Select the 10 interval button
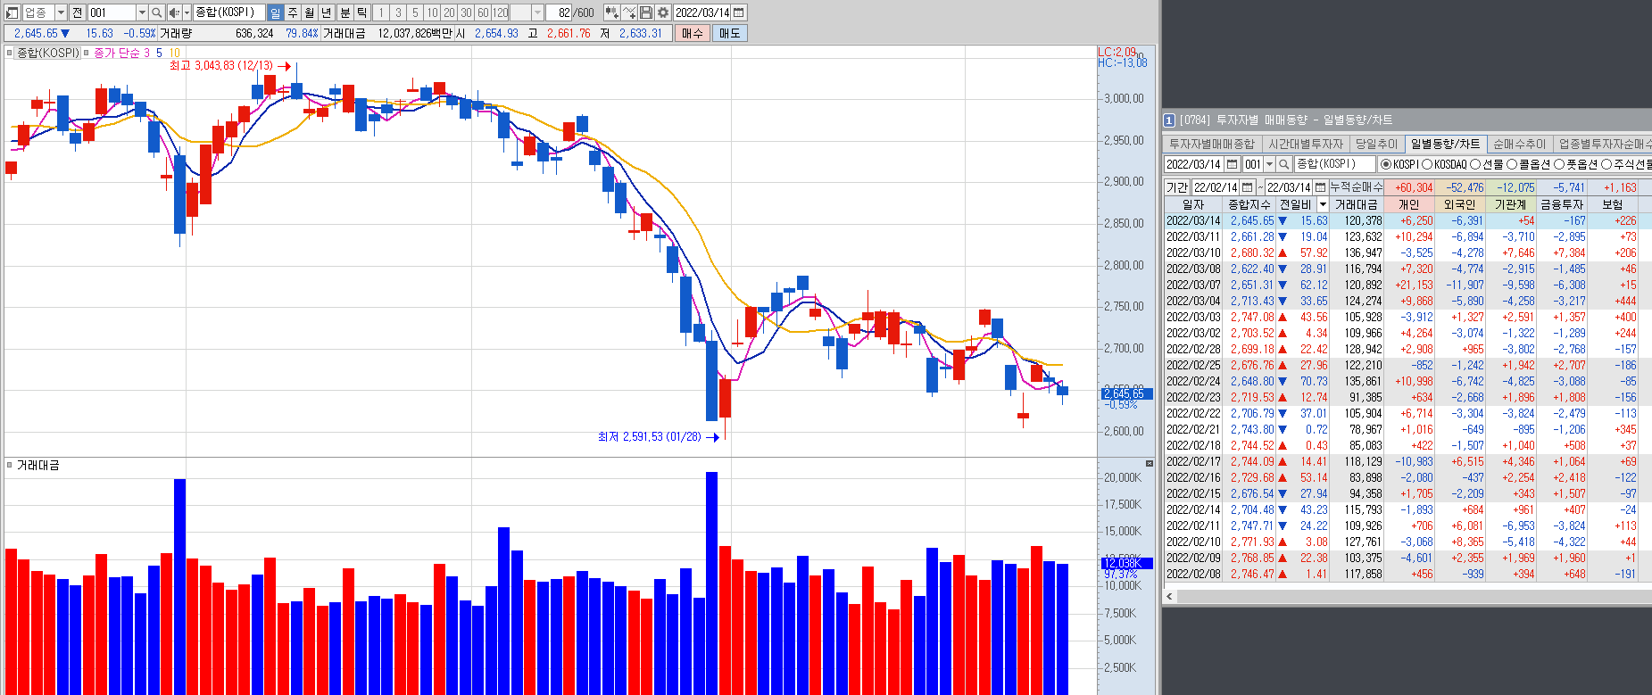The width and height of the screenshot is (1652, 695). (432, 12)
